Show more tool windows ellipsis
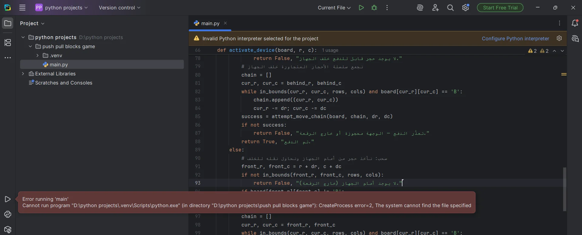This screenshot has width=582, height=235. tap(8, 58)
